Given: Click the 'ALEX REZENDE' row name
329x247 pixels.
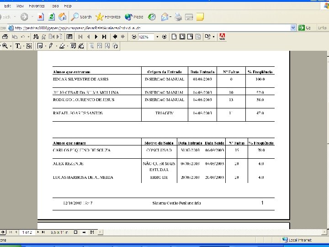Looking at the screenshot, I should [x=68, y=164].
